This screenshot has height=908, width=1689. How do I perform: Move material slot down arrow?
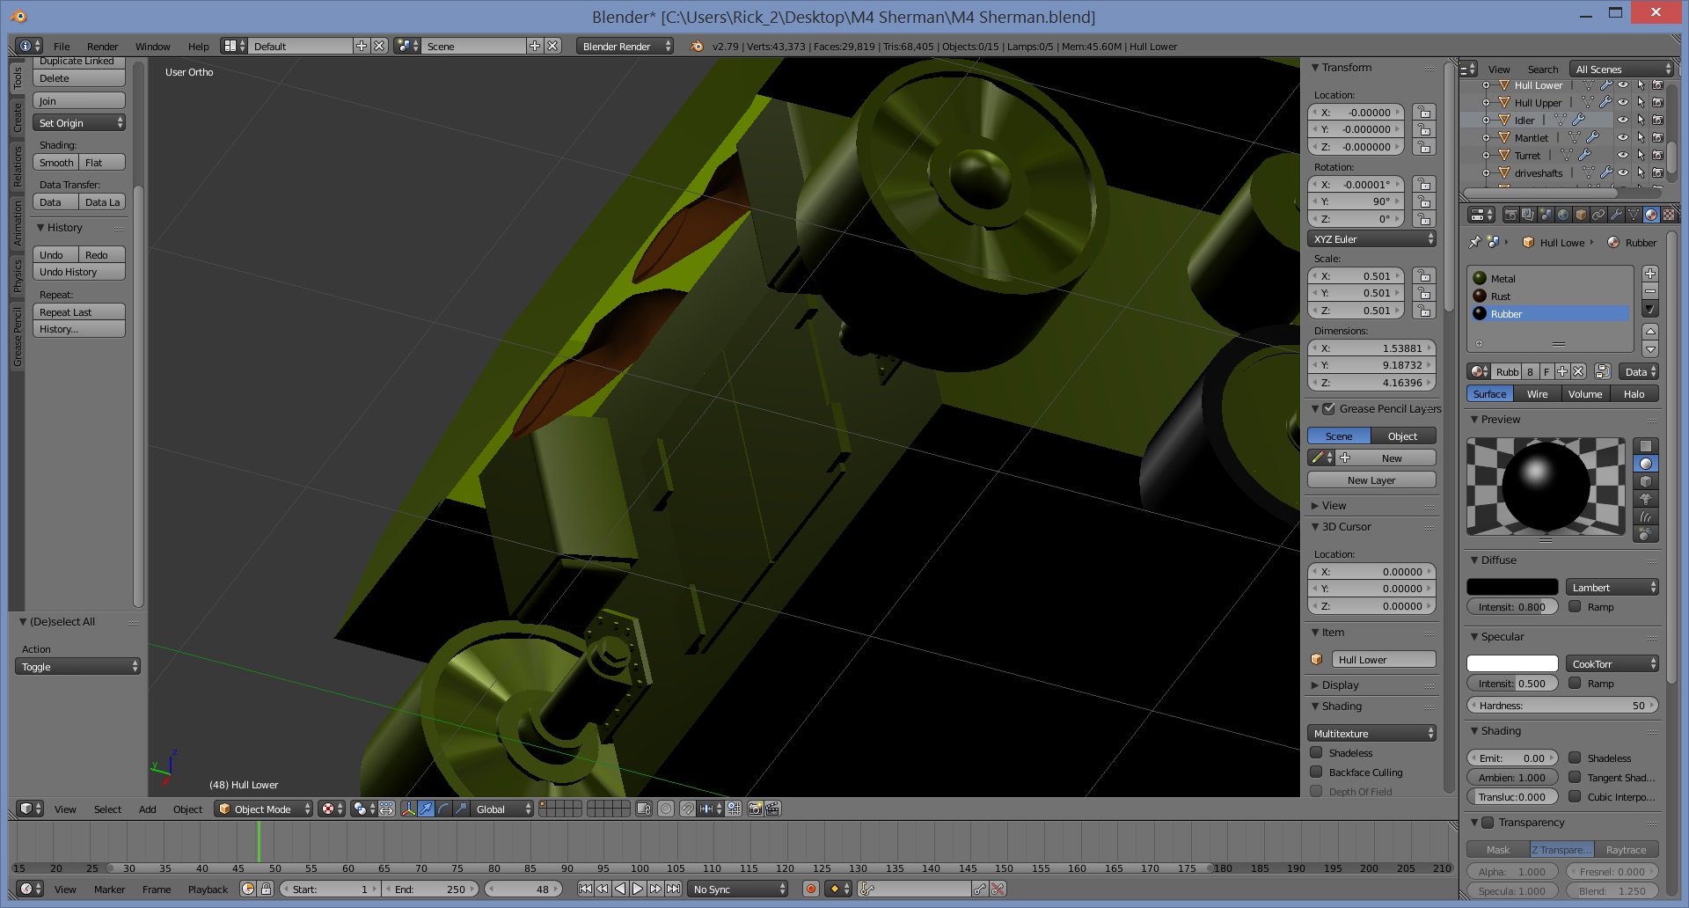click(x=1650, y=349)
